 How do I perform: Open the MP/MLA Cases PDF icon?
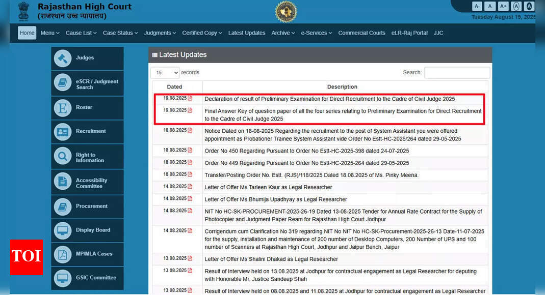[x=63, y=254]
